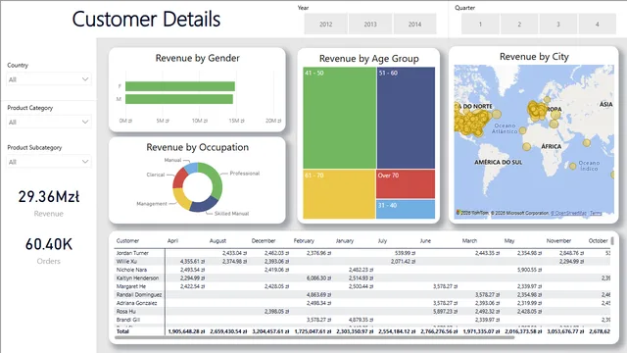This screenshot has height=353, width=627.
Task: Click the Over 70 treemap block
Action: pos(405,184)
